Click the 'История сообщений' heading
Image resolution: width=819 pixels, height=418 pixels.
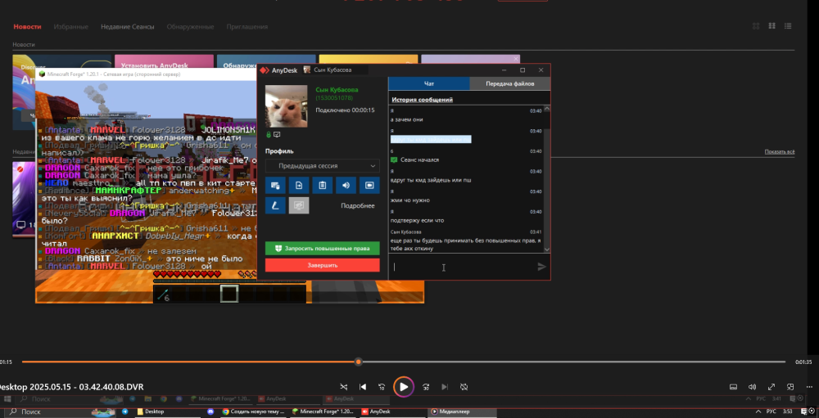pos(422,99)
